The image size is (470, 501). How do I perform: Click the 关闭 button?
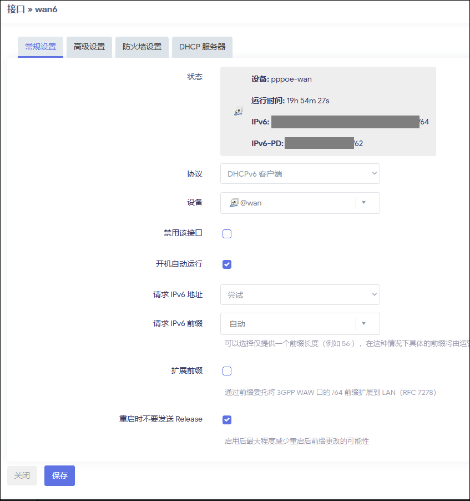pyautogui.click(x=22, y=476)
